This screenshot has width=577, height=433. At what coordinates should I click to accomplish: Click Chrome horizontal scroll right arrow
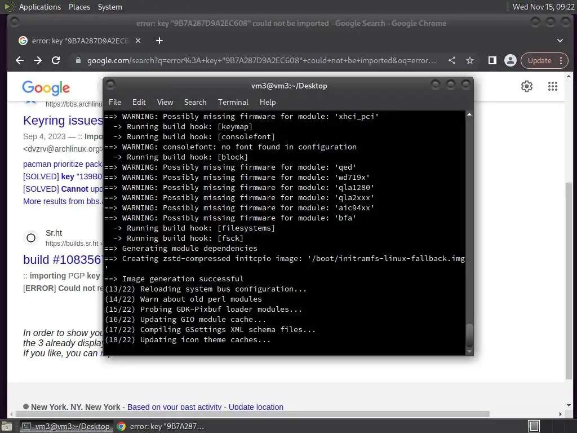coord(561,414)
